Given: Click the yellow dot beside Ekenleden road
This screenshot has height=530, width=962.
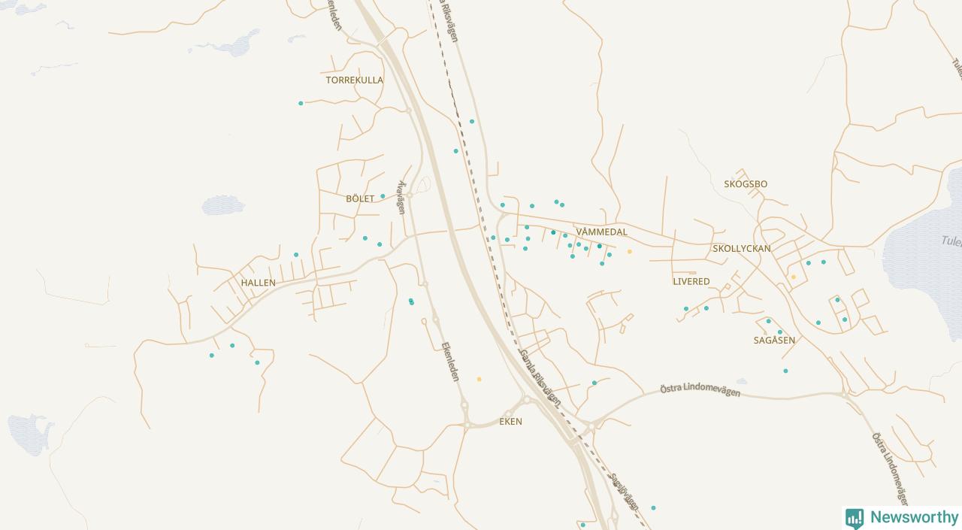Looking at the screenshot, I should point(479,380).
